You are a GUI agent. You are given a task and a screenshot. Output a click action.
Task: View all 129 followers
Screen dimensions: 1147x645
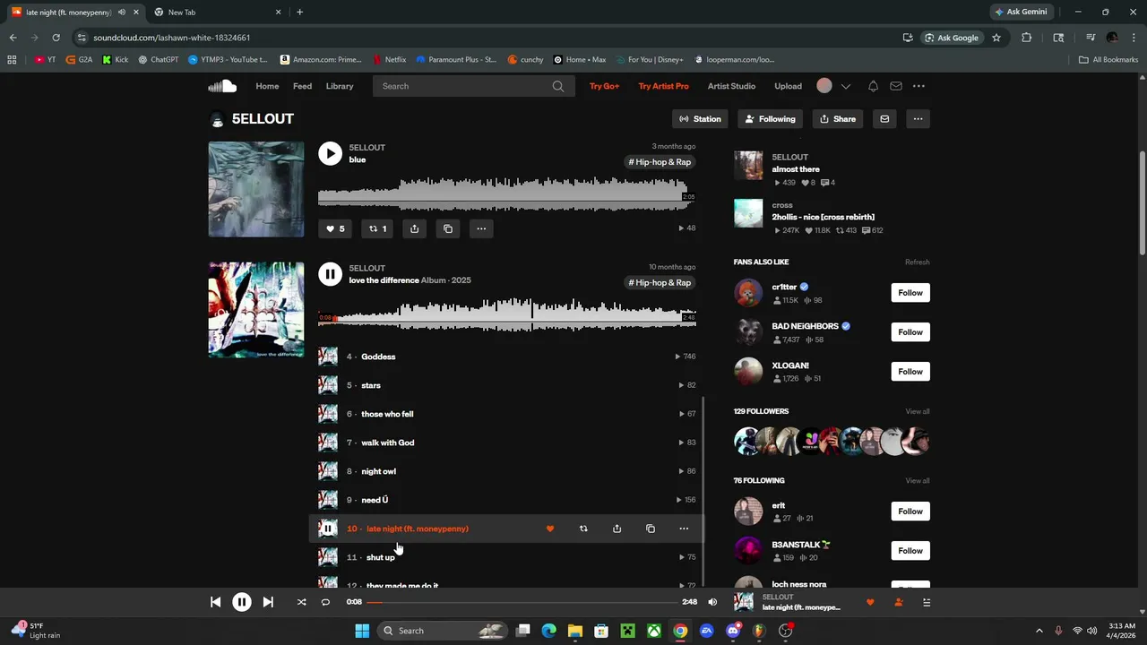click(918, 411)
